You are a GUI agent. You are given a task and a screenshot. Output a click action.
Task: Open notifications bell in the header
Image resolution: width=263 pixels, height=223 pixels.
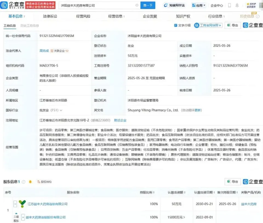pos(237,5)
